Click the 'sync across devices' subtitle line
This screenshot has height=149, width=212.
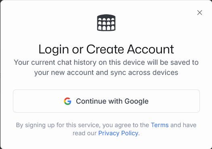coord(106,72)
